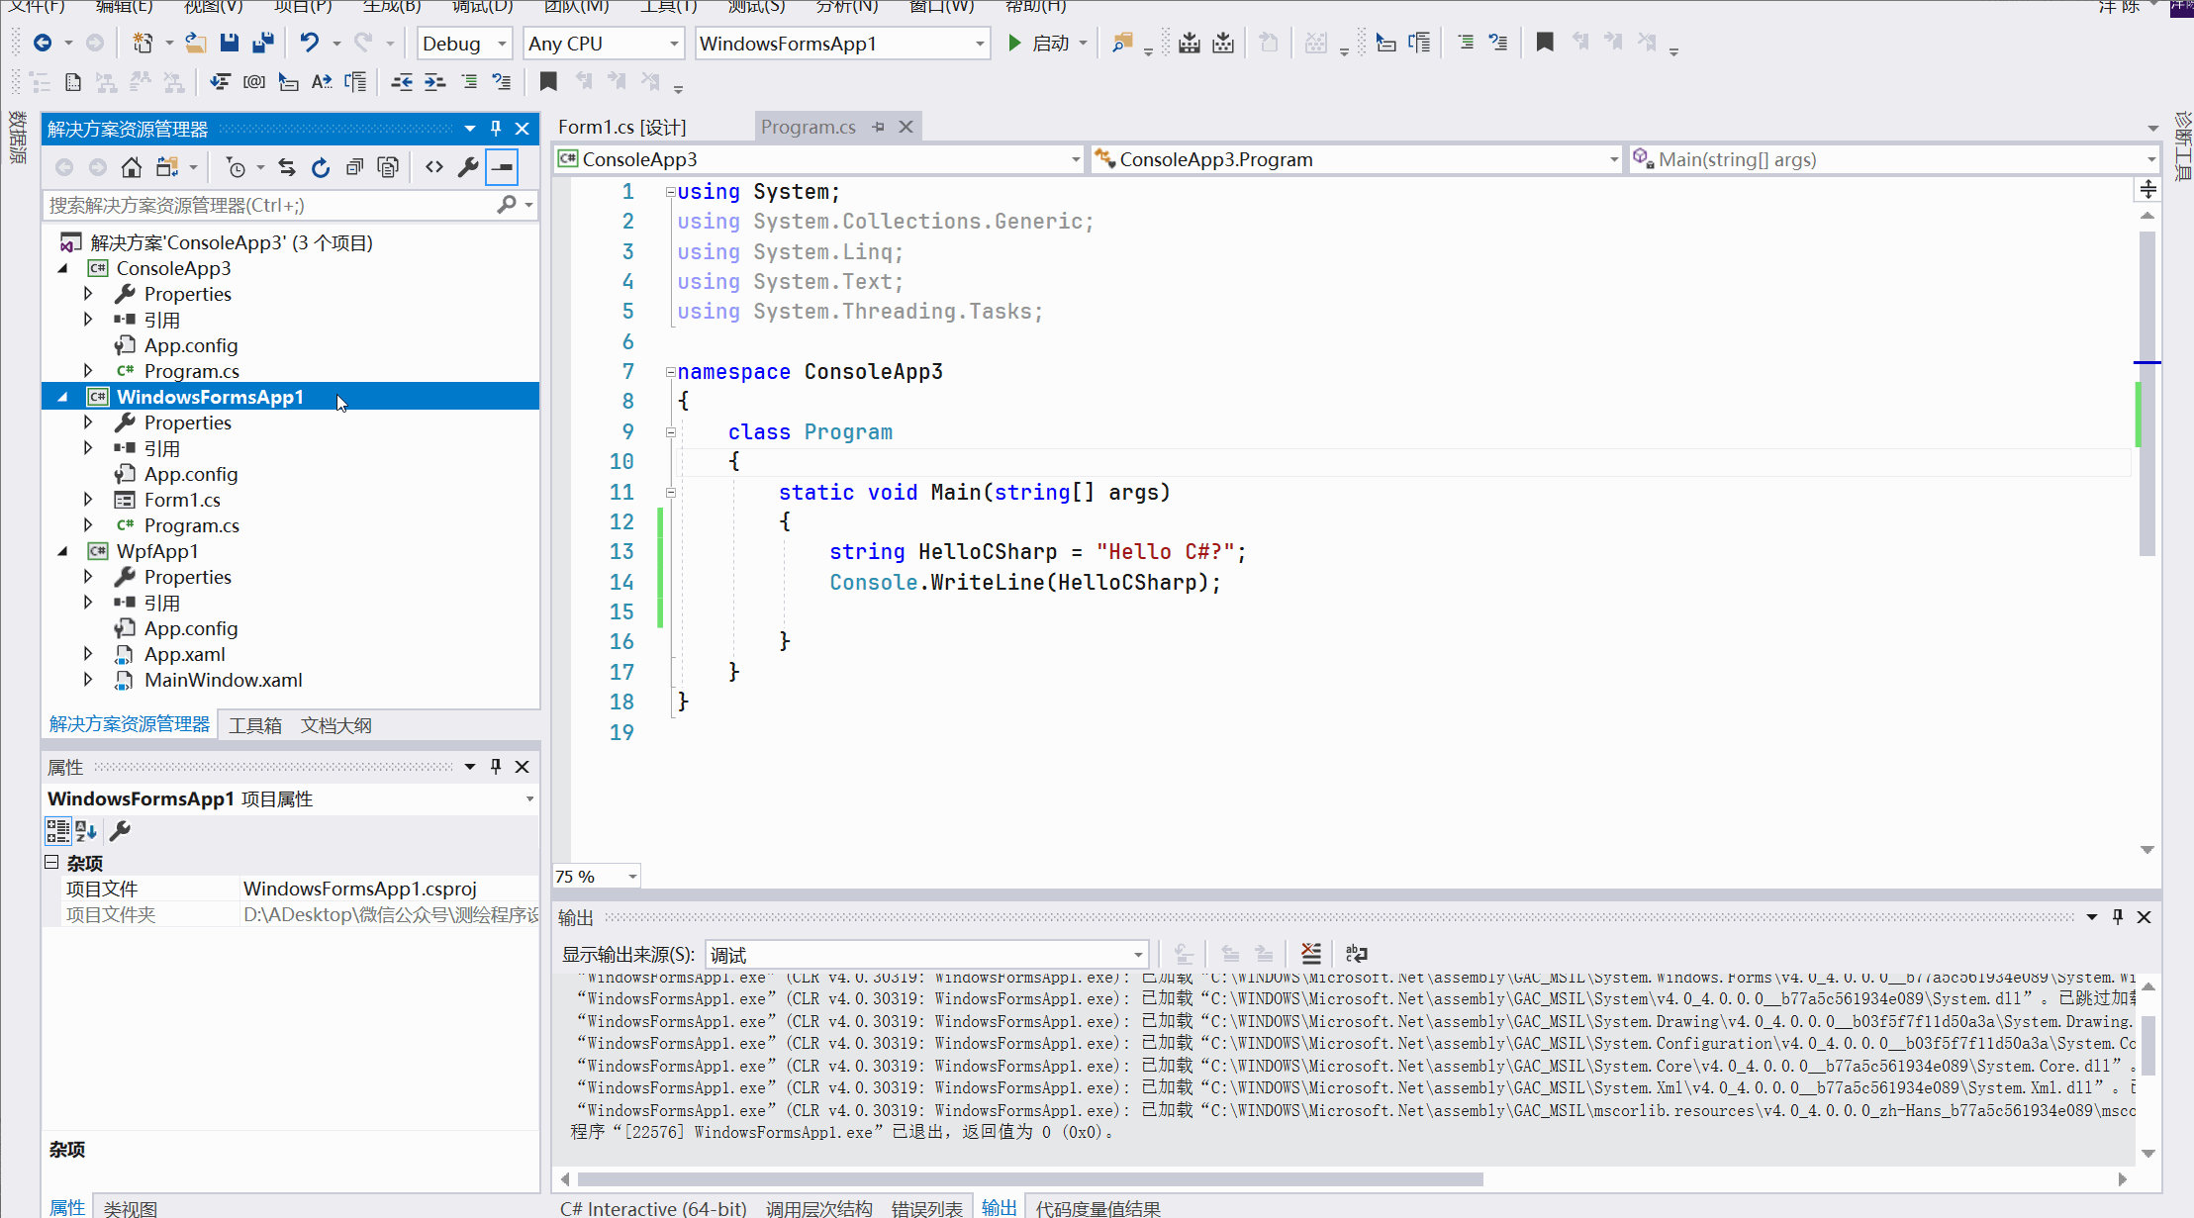Collapse the WpfApp1 project node
The image size is (2194, 1218).
(63, 551)
